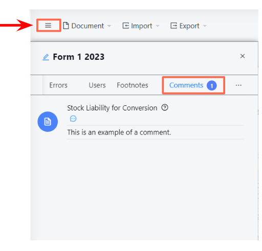Select the Comments tab
The width and height of the screenshot is (262, 251).
(193, 85)
